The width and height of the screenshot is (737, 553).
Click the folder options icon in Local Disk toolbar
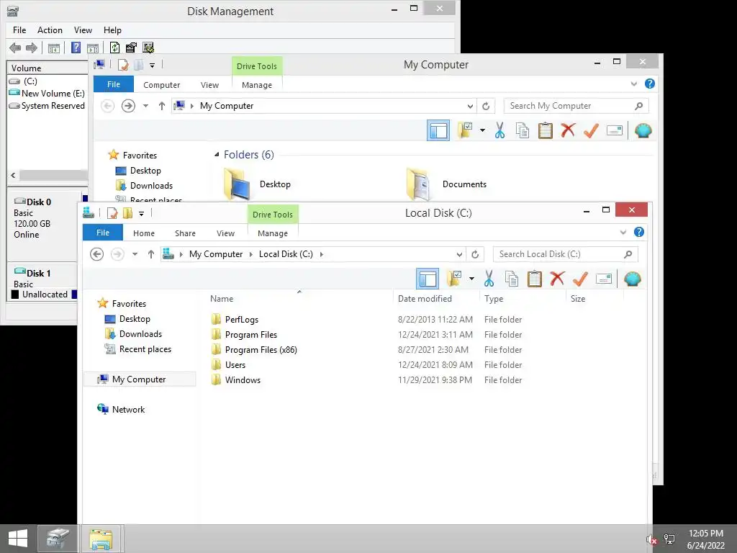click(454, 279)
